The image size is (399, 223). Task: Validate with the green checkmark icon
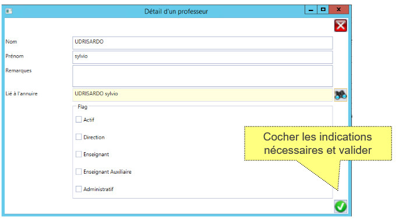tap(341, 206)
